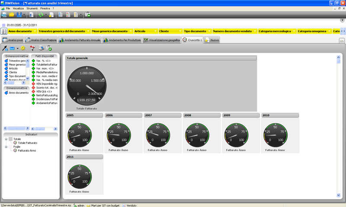346x207 pixels.
Task: Open dropdown next to yellow list icon
Action: tap(81, 15)
